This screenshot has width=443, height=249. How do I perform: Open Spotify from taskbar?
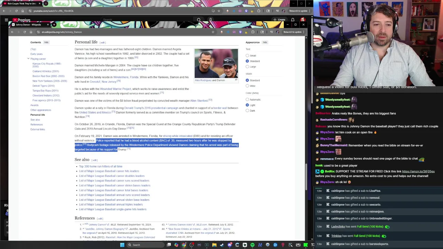pos(252,245)
